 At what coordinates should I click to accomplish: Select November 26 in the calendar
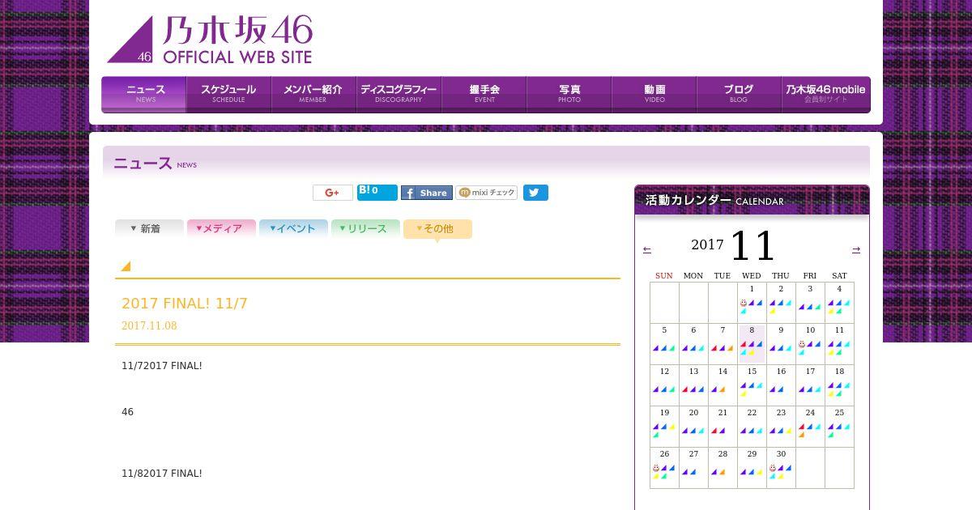click(664, 467)
